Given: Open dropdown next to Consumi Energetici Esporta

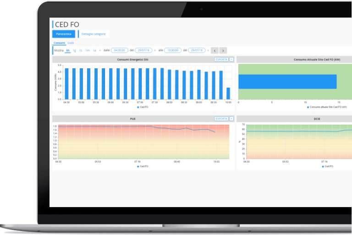Looking at the screenshot, I should click(231, 60).
